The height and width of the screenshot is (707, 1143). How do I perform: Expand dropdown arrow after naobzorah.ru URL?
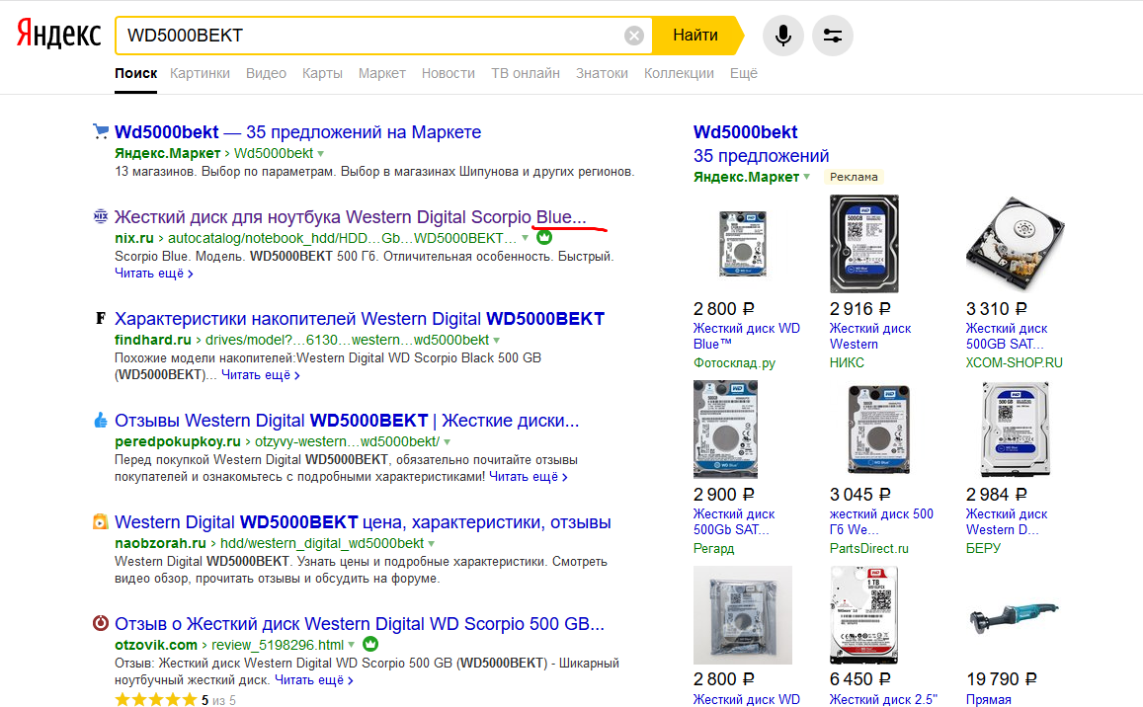(431, 544)
